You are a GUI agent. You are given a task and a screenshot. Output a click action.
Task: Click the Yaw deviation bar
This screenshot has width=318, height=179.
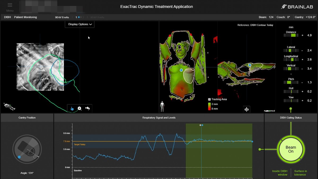click(291, 101)
